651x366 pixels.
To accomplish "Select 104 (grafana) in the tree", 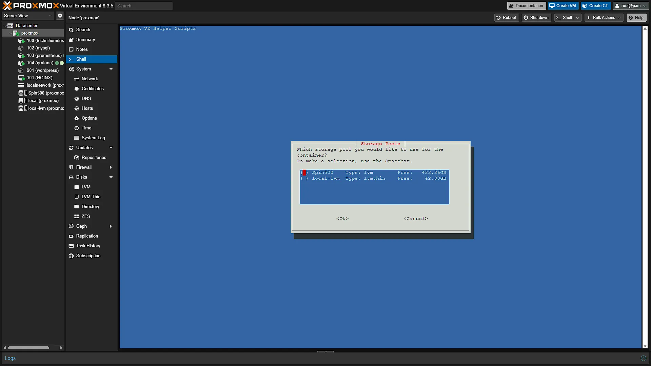I will pyautogui.click(x=40, y=63).
